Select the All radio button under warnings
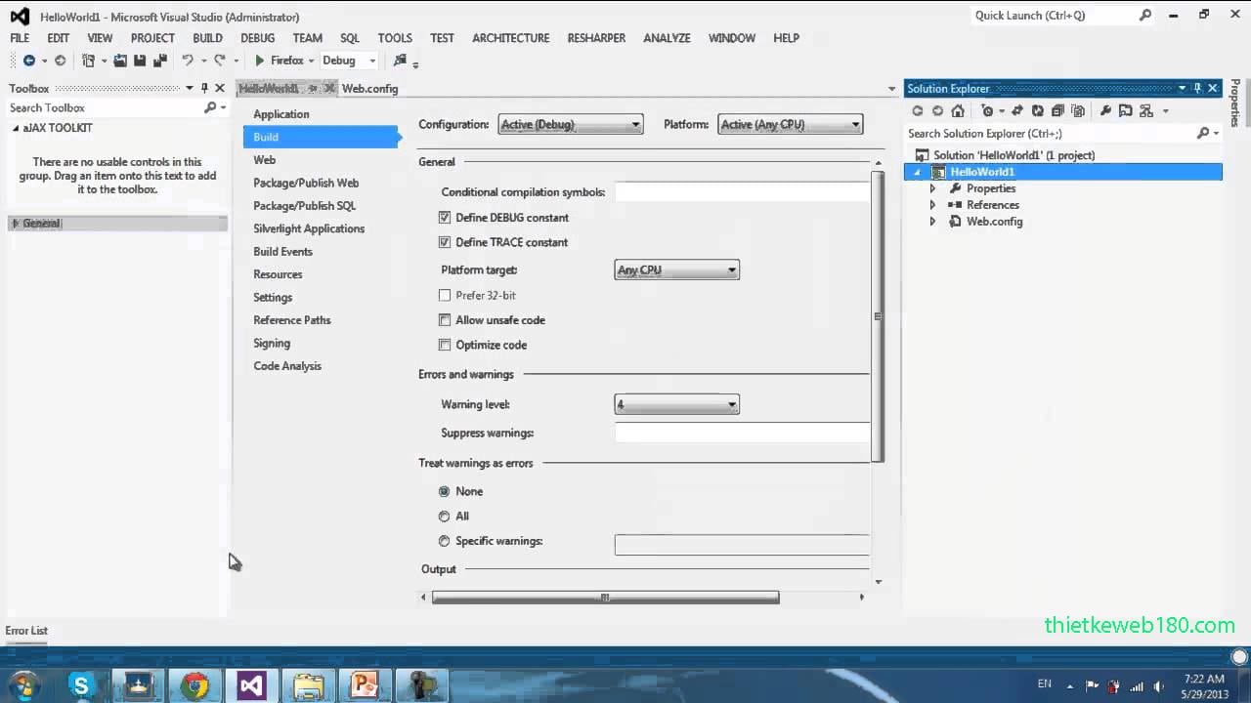The image size is (1251, 703). click(x=445, y=516)
